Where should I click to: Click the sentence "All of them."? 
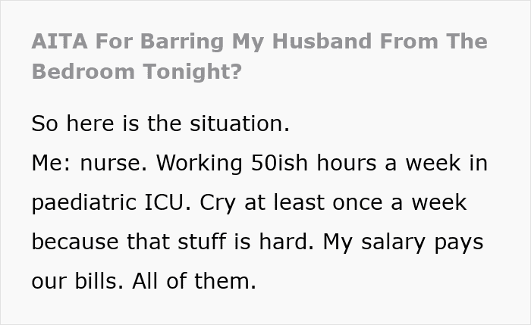click(194, 282)
